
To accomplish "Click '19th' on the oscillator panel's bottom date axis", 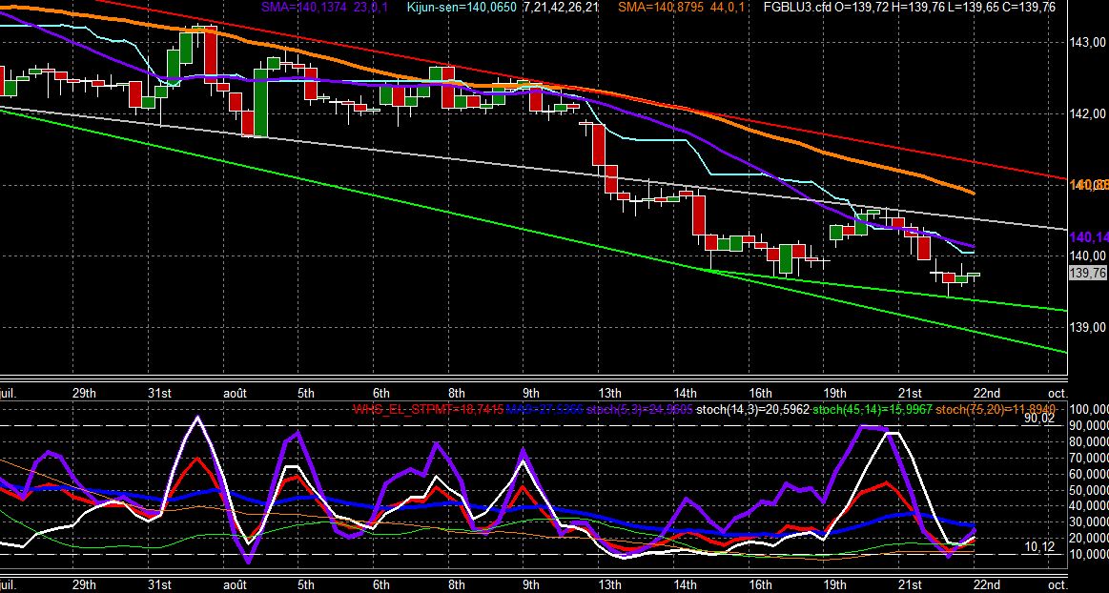I will click(x=834, y=585).
